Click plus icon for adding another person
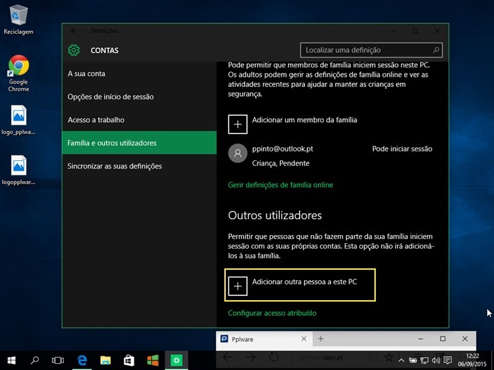 [x=237, y=286]
